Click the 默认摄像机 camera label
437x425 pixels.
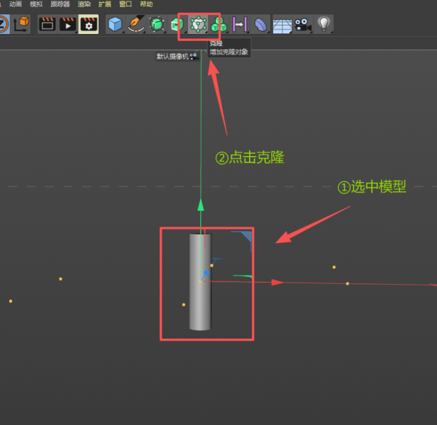click(177, 57)
